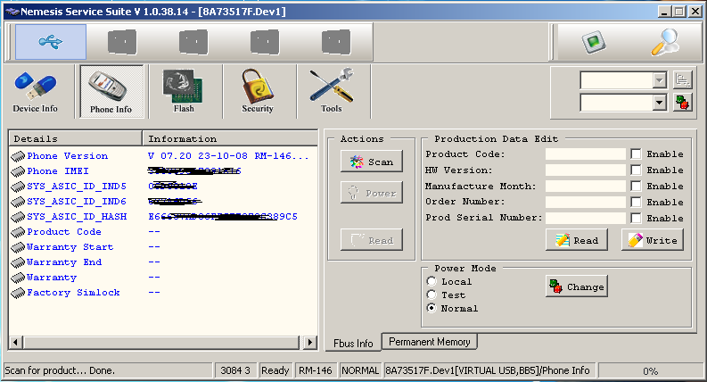Click the Power button in Actions
707x382 pixels.
click(x=372, y=193)
